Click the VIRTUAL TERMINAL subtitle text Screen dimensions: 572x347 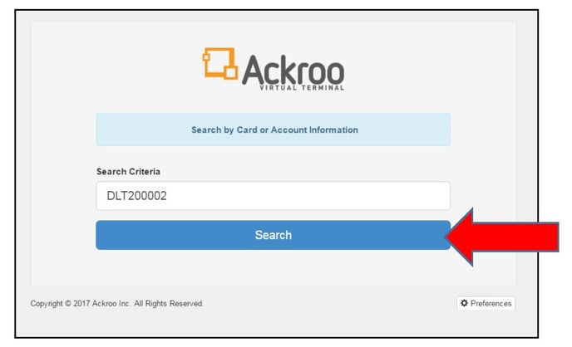tap(302, 88)
